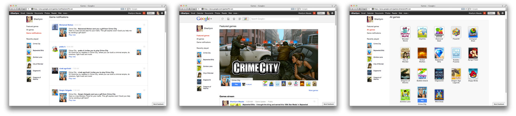
Task: Click browser back button in middle window
Action: point(182,9)
